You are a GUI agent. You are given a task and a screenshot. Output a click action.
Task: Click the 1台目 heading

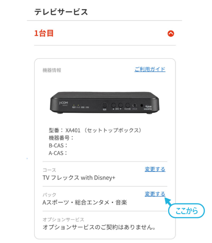click(x=44, y=33)
